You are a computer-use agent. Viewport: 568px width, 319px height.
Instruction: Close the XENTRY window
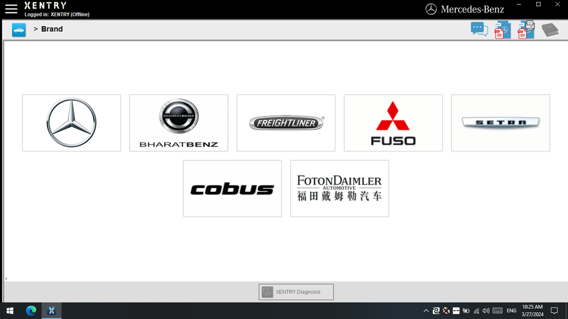[x=558, y=5]
